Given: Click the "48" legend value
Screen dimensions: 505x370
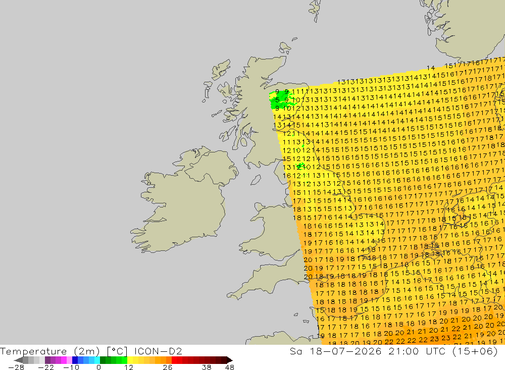Looking at the screenshot, I should click(x=230, y=367).
